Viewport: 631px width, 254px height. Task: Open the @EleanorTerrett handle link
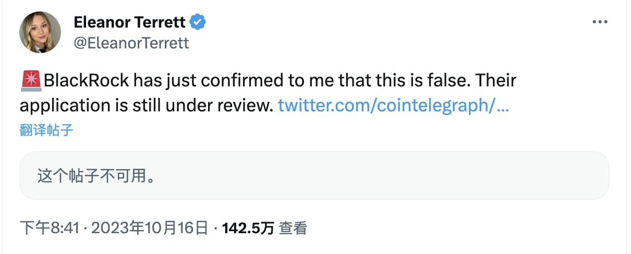[x=131, y=43]
